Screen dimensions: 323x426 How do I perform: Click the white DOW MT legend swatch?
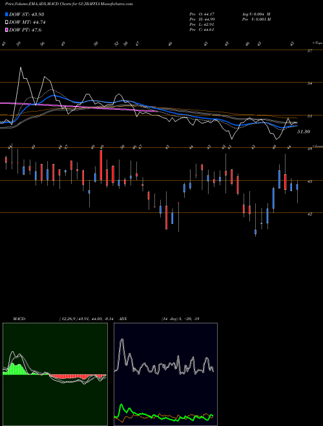click(x=6, y=23)
